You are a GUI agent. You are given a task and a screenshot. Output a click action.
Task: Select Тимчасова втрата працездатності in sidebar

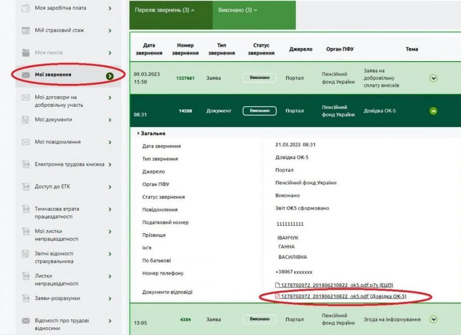point(57,213)
